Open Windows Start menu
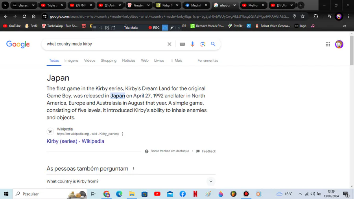The image size is (354, 199). 6,194
